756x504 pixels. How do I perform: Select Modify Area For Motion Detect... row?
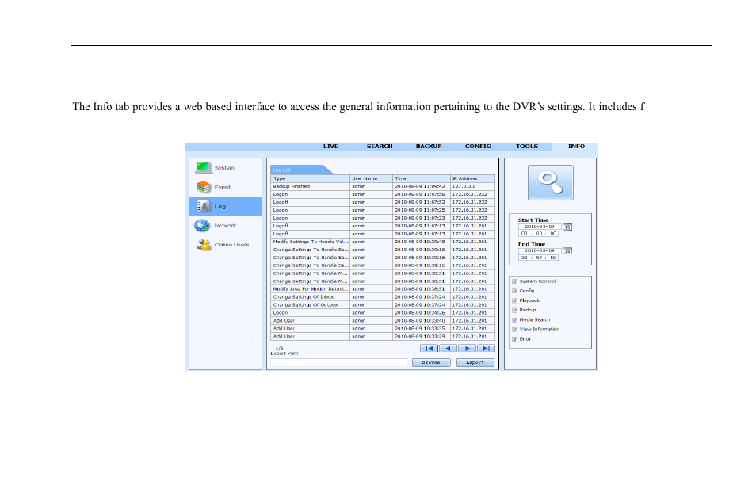click(383, 289)
